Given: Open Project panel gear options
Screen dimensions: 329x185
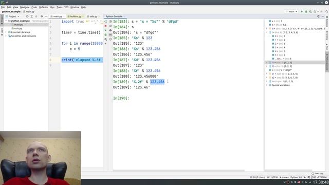Looking at the screenshot, I should point(42,16).
